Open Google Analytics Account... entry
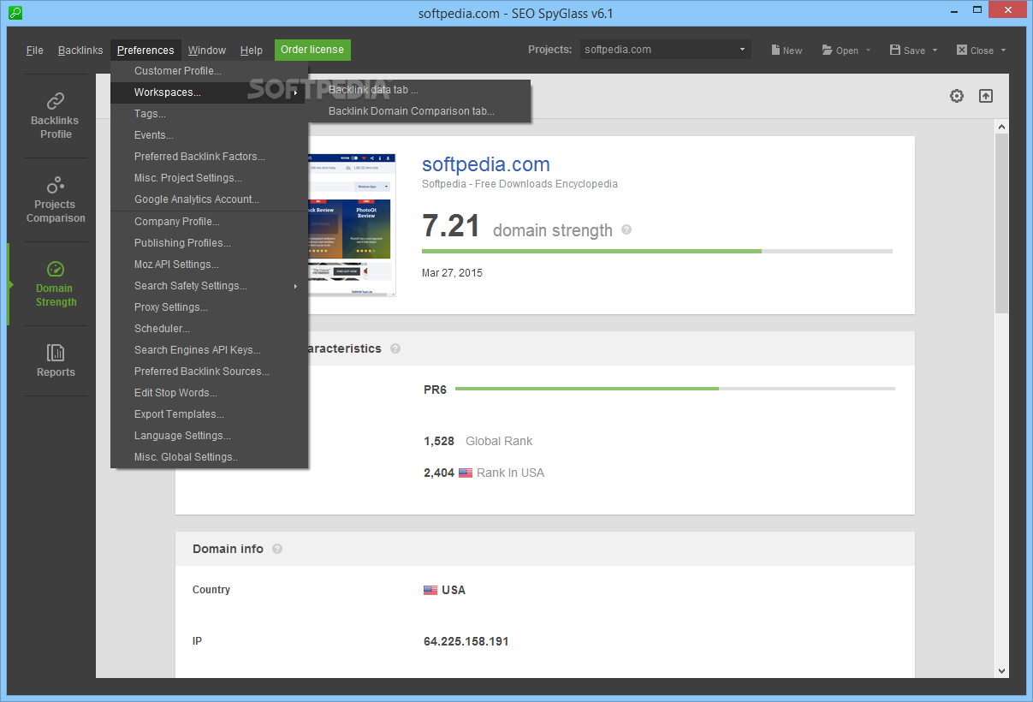The width and height of the screenshot is (1033, 702). coord(209,199)
